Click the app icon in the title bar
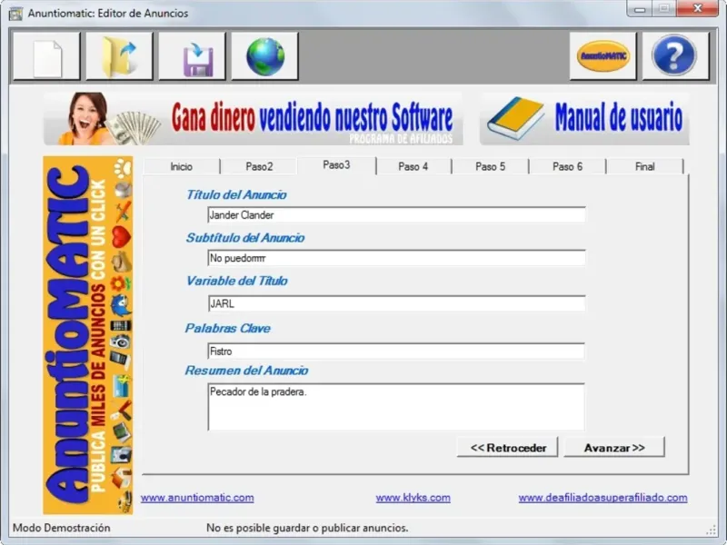Image resolution: width=727 pixels, height=545 pixels. point(15,14)
